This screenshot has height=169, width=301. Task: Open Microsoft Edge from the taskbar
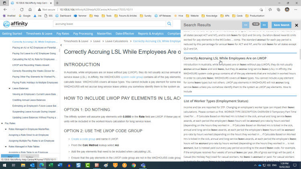pyautogui.click(x=42, y=165)
